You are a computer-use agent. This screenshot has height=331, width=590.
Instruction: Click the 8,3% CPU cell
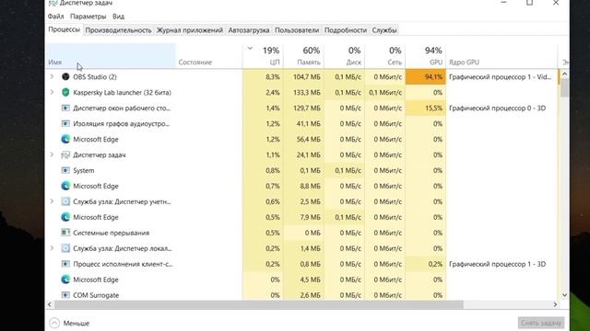[263, 77]
